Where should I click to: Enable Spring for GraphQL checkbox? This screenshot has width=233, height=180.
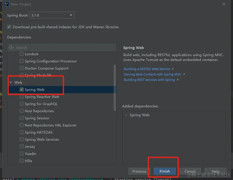[x=22, y=104]
